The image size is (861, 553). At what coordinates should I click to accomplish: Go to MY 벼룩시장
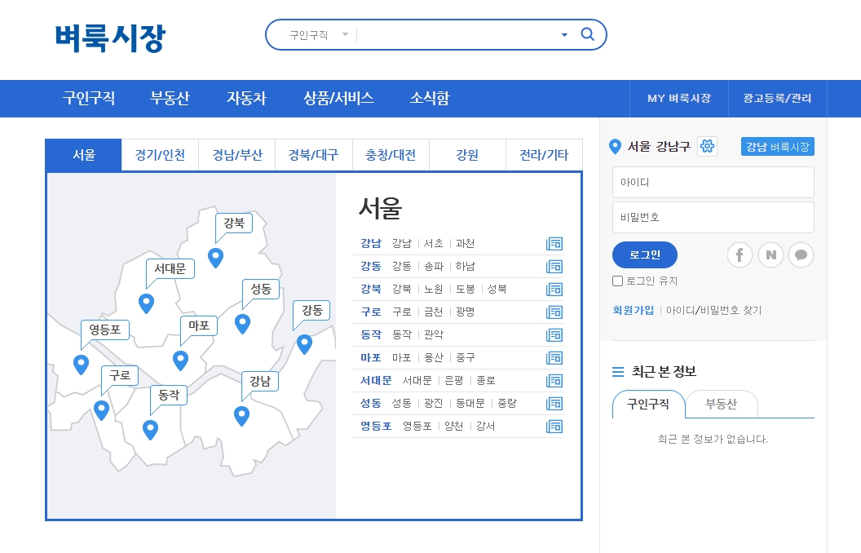678,99
